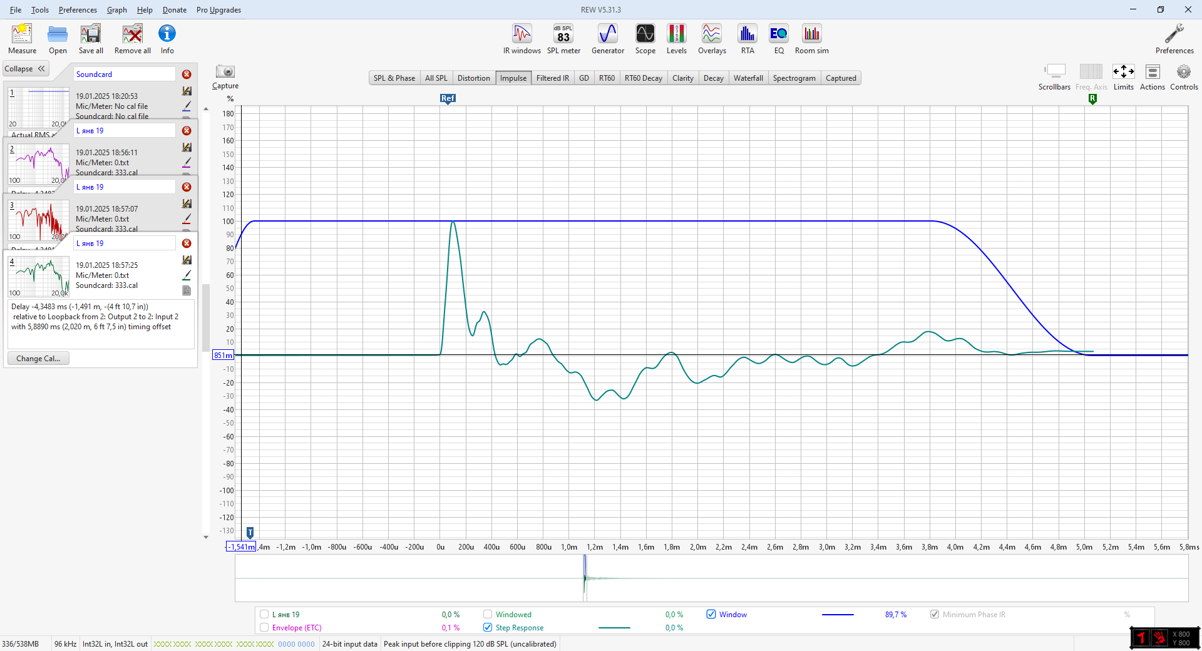The height and width of the screenshot is (651, 1202).
Task: Select measurement 3 thumbnail
Action: coord(38,220)
